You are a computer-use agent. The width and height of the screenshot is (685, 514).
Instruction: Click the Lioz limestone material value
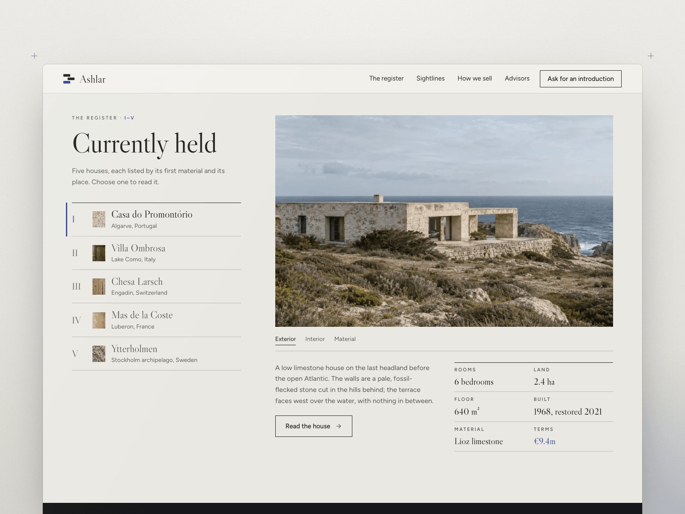479,441
